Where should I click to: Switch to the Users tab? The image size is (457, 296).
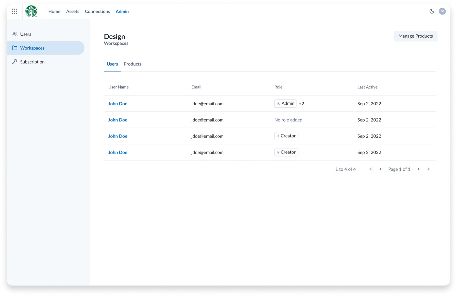tap(112, 64)
